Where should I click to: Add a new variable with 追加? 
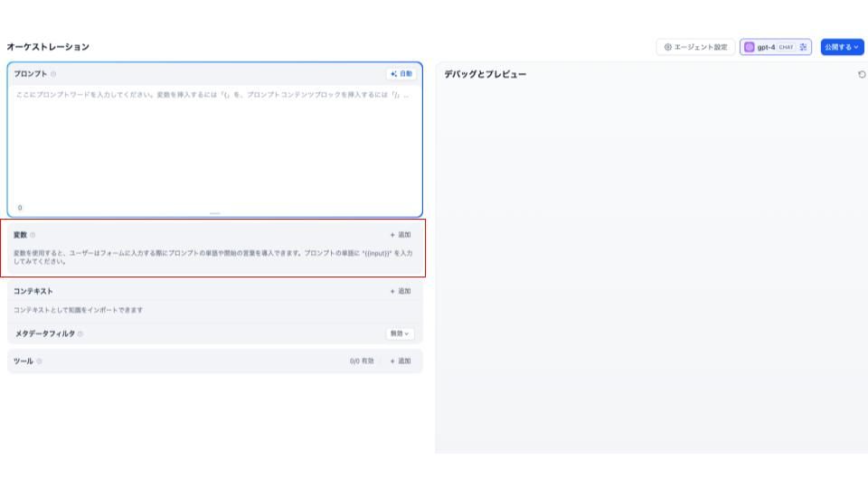pos(401,235)
